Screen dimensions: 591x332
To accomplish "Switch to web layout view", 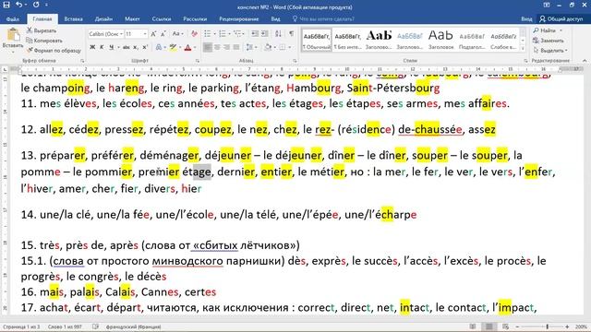I will (x=505, y=326).
